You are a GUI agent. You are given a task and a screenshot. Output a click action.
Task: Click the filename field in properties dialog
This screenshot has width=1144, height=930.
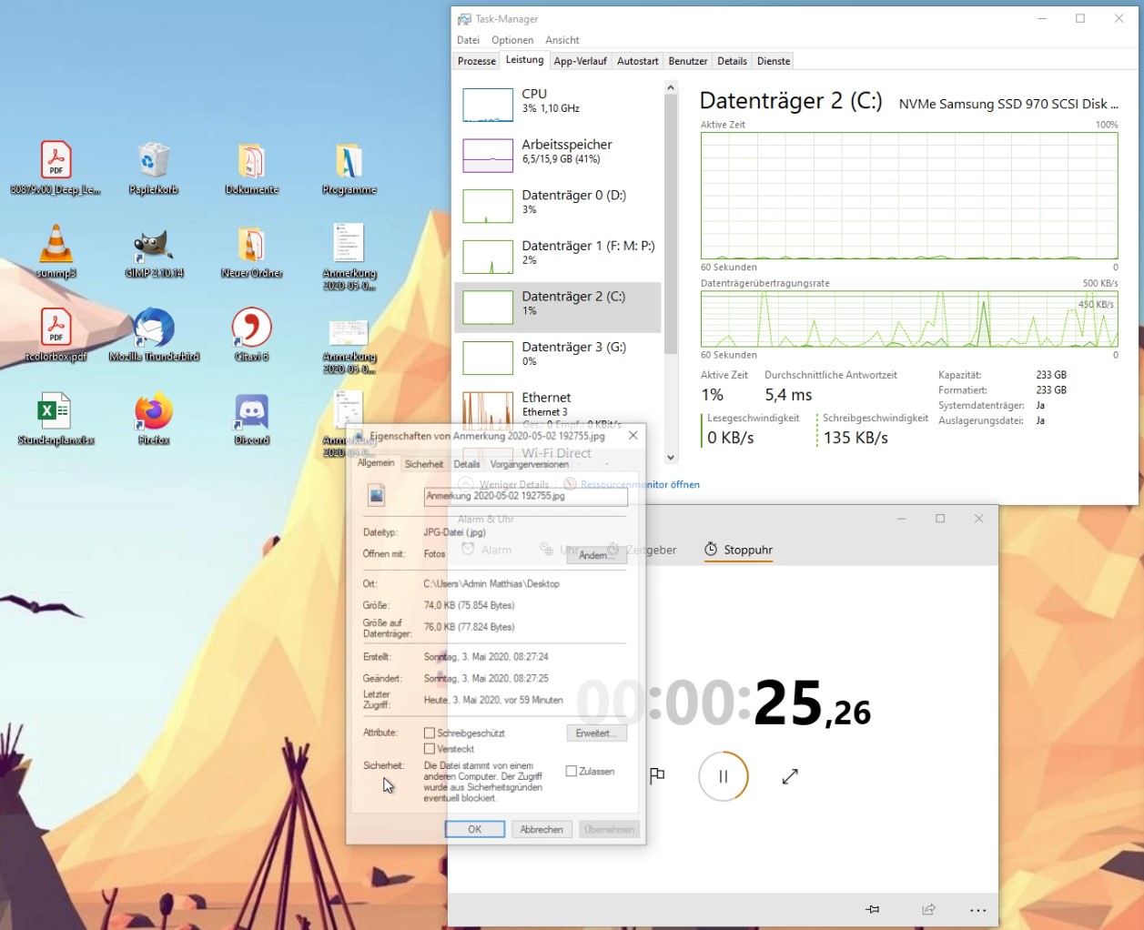pos(526,496)
